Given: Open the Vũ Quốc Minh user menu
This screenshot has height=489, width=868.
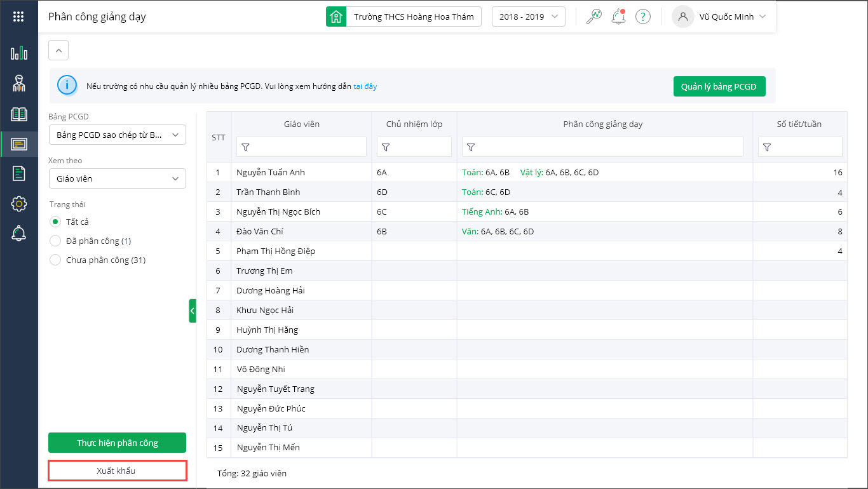Looking at the screenshot, I should tap(719, 17).
